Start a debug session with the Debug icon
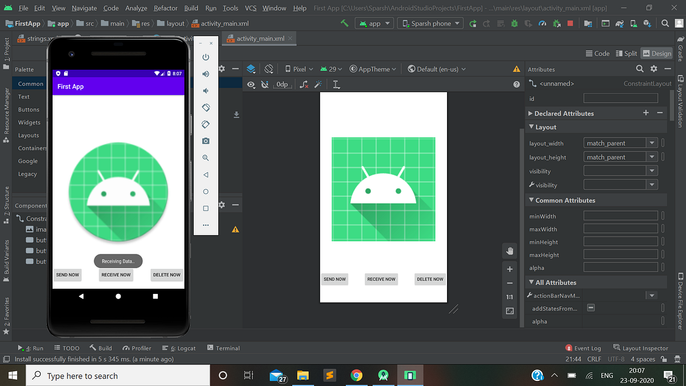Viewport: 686px width, 386px height. (x=514, y=23)
